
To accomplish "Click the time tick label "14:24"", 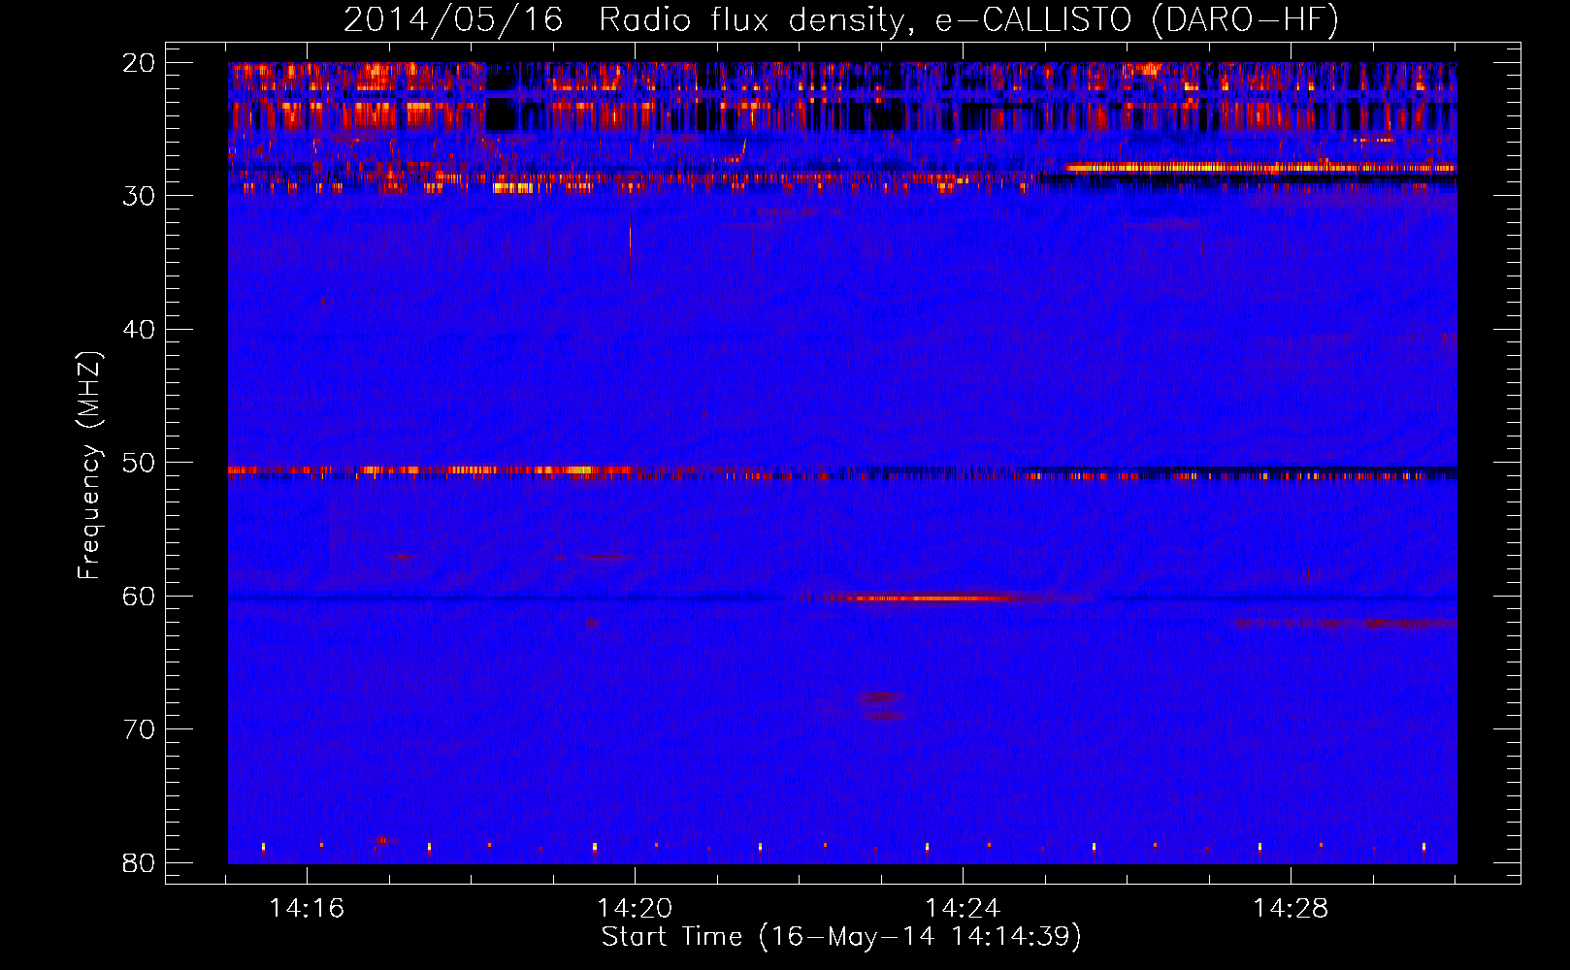I will pyautogui.click(x=963, y=909).
